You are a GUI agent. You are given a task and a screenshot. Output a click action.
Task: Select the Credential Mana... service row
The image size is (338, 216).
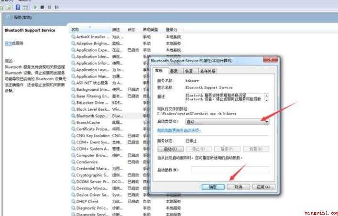point(93,169)
